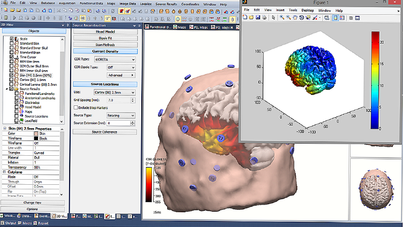Click the Options button below Change View
The width and height of the screenshot is (403, 227).
point(33,209)
